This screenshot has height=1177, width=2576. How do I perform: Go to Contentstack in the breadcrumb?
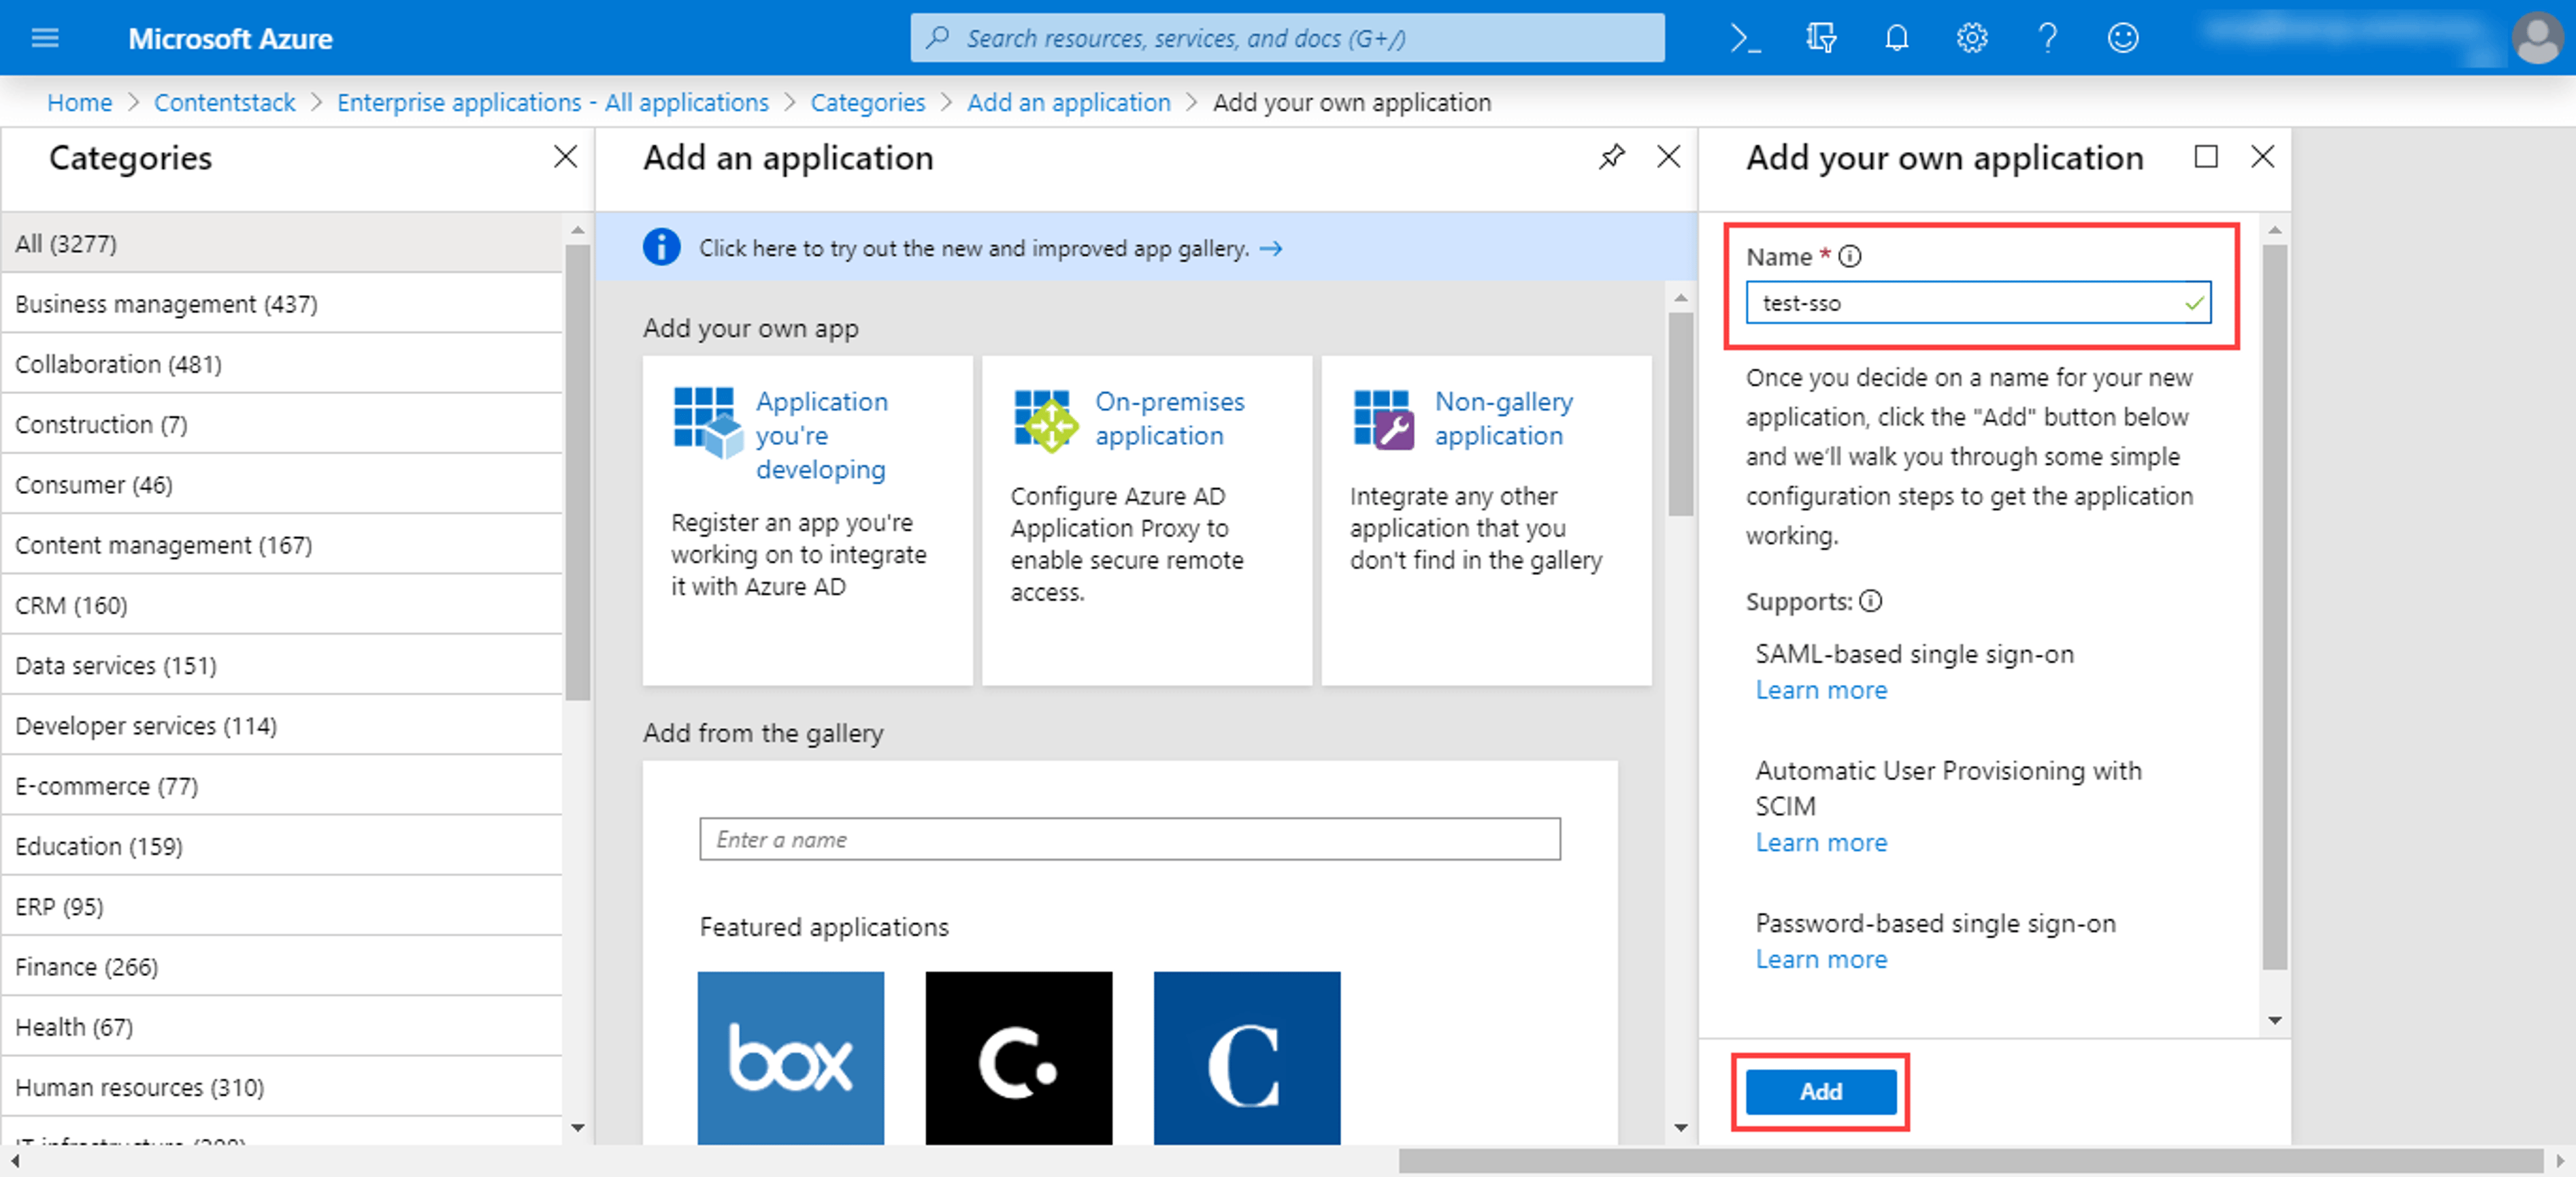pyautogui.click(x=225, y=102)
